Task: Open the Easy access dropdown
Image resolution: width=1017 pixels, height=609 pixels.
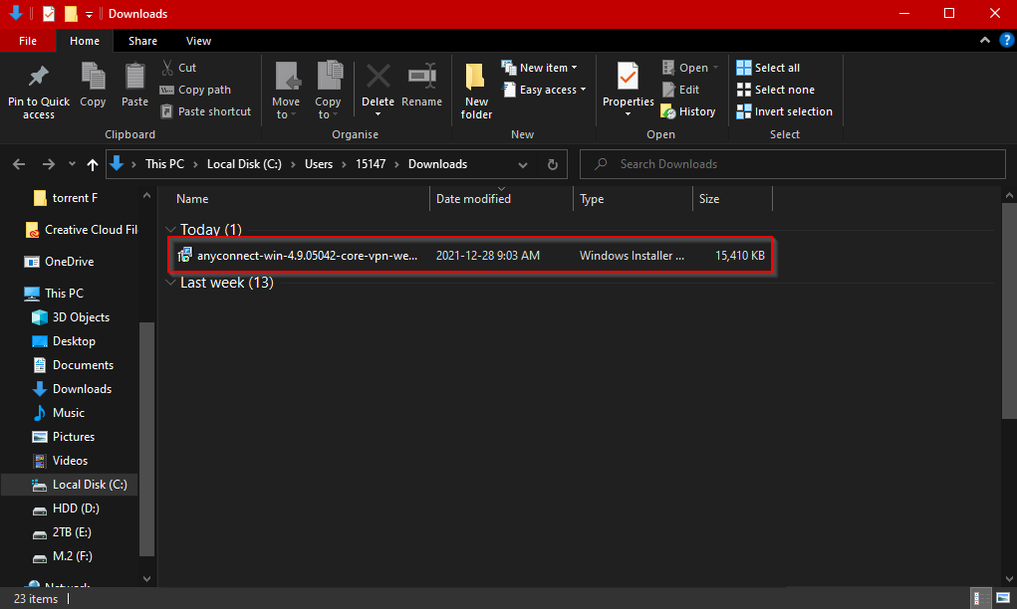Action: point(544,90)
